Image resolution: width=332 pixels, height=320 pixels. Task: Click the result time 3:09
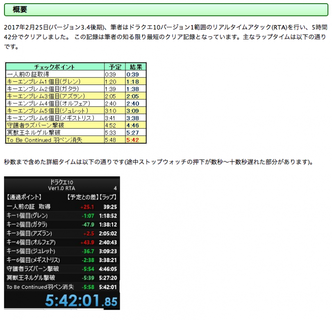[132, 111]
